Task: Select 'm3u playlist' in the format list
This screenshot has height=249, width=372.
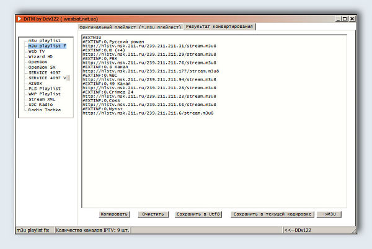Action: pyautogui.click(x=44, y=41)
